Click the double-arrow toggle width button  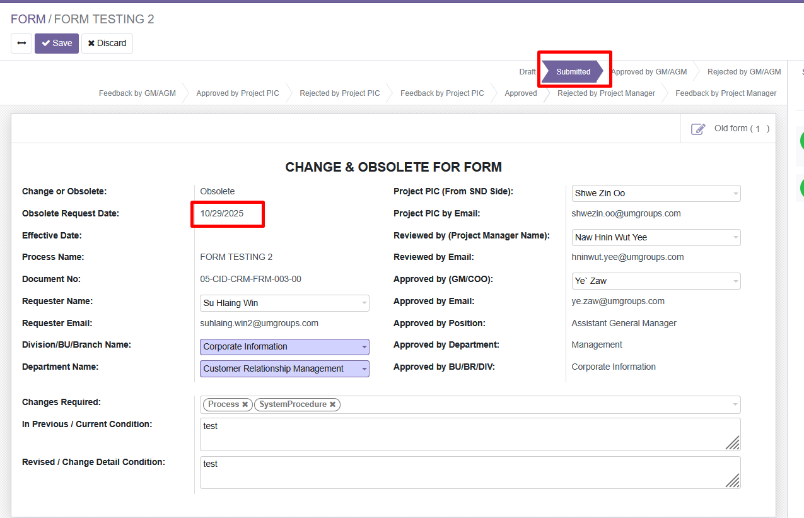click(x=21, y=44)
